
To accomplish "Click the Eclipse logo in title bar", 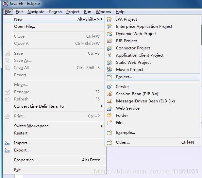I will [x=5, y=4].
